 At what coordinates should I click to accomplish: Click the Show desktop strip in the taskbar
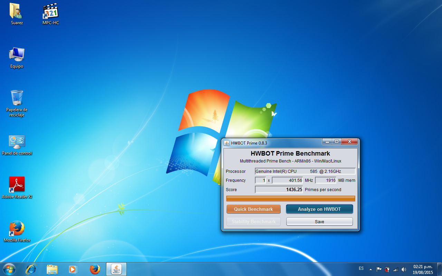[x=439, y=269]
